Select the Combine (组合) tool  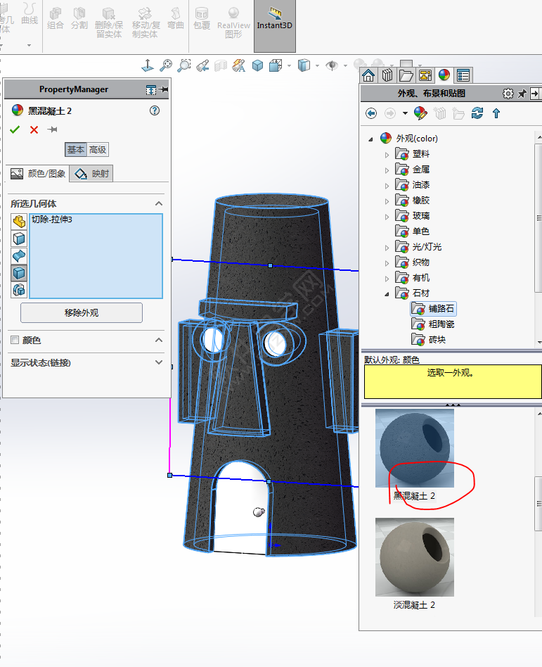click(x=56, y=18)
